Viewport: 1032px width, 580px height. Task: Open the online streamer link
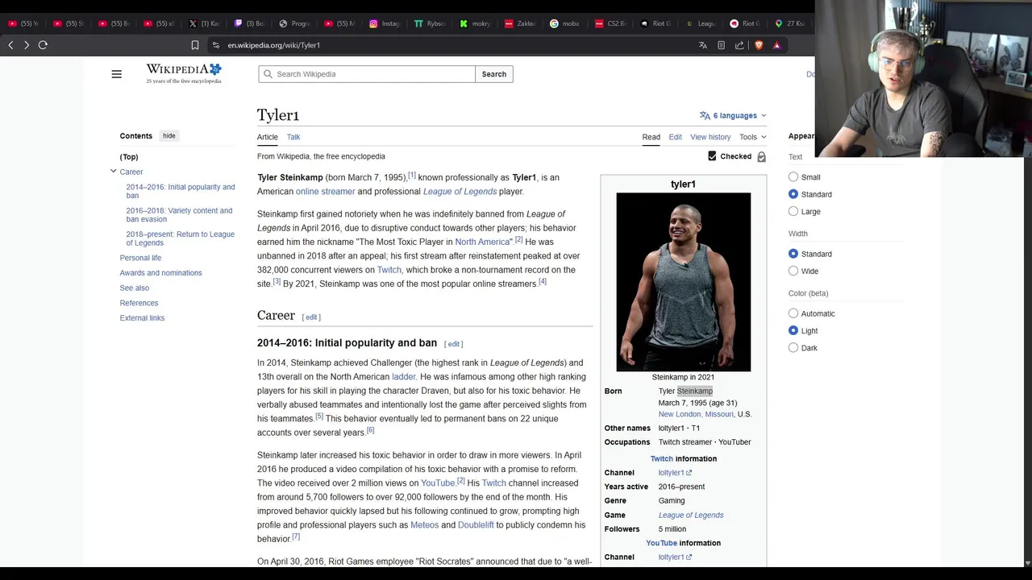click(325, 192)
